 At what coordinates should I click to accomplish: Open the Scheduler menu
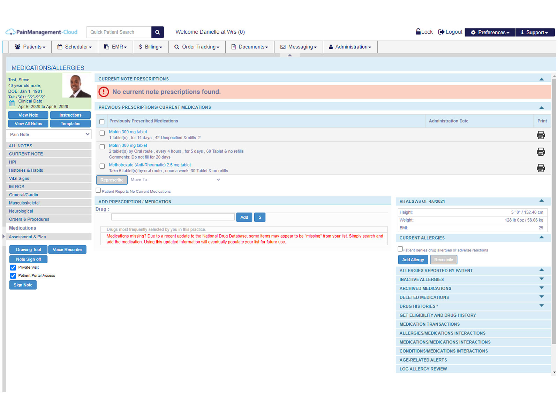(75, 47)
